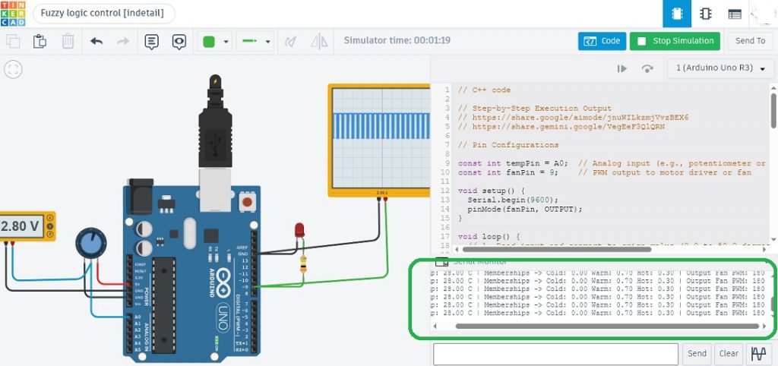778x366 pixels.
Task: Click the code editor vertical scrollbar
Action: [x=774, y=109]
